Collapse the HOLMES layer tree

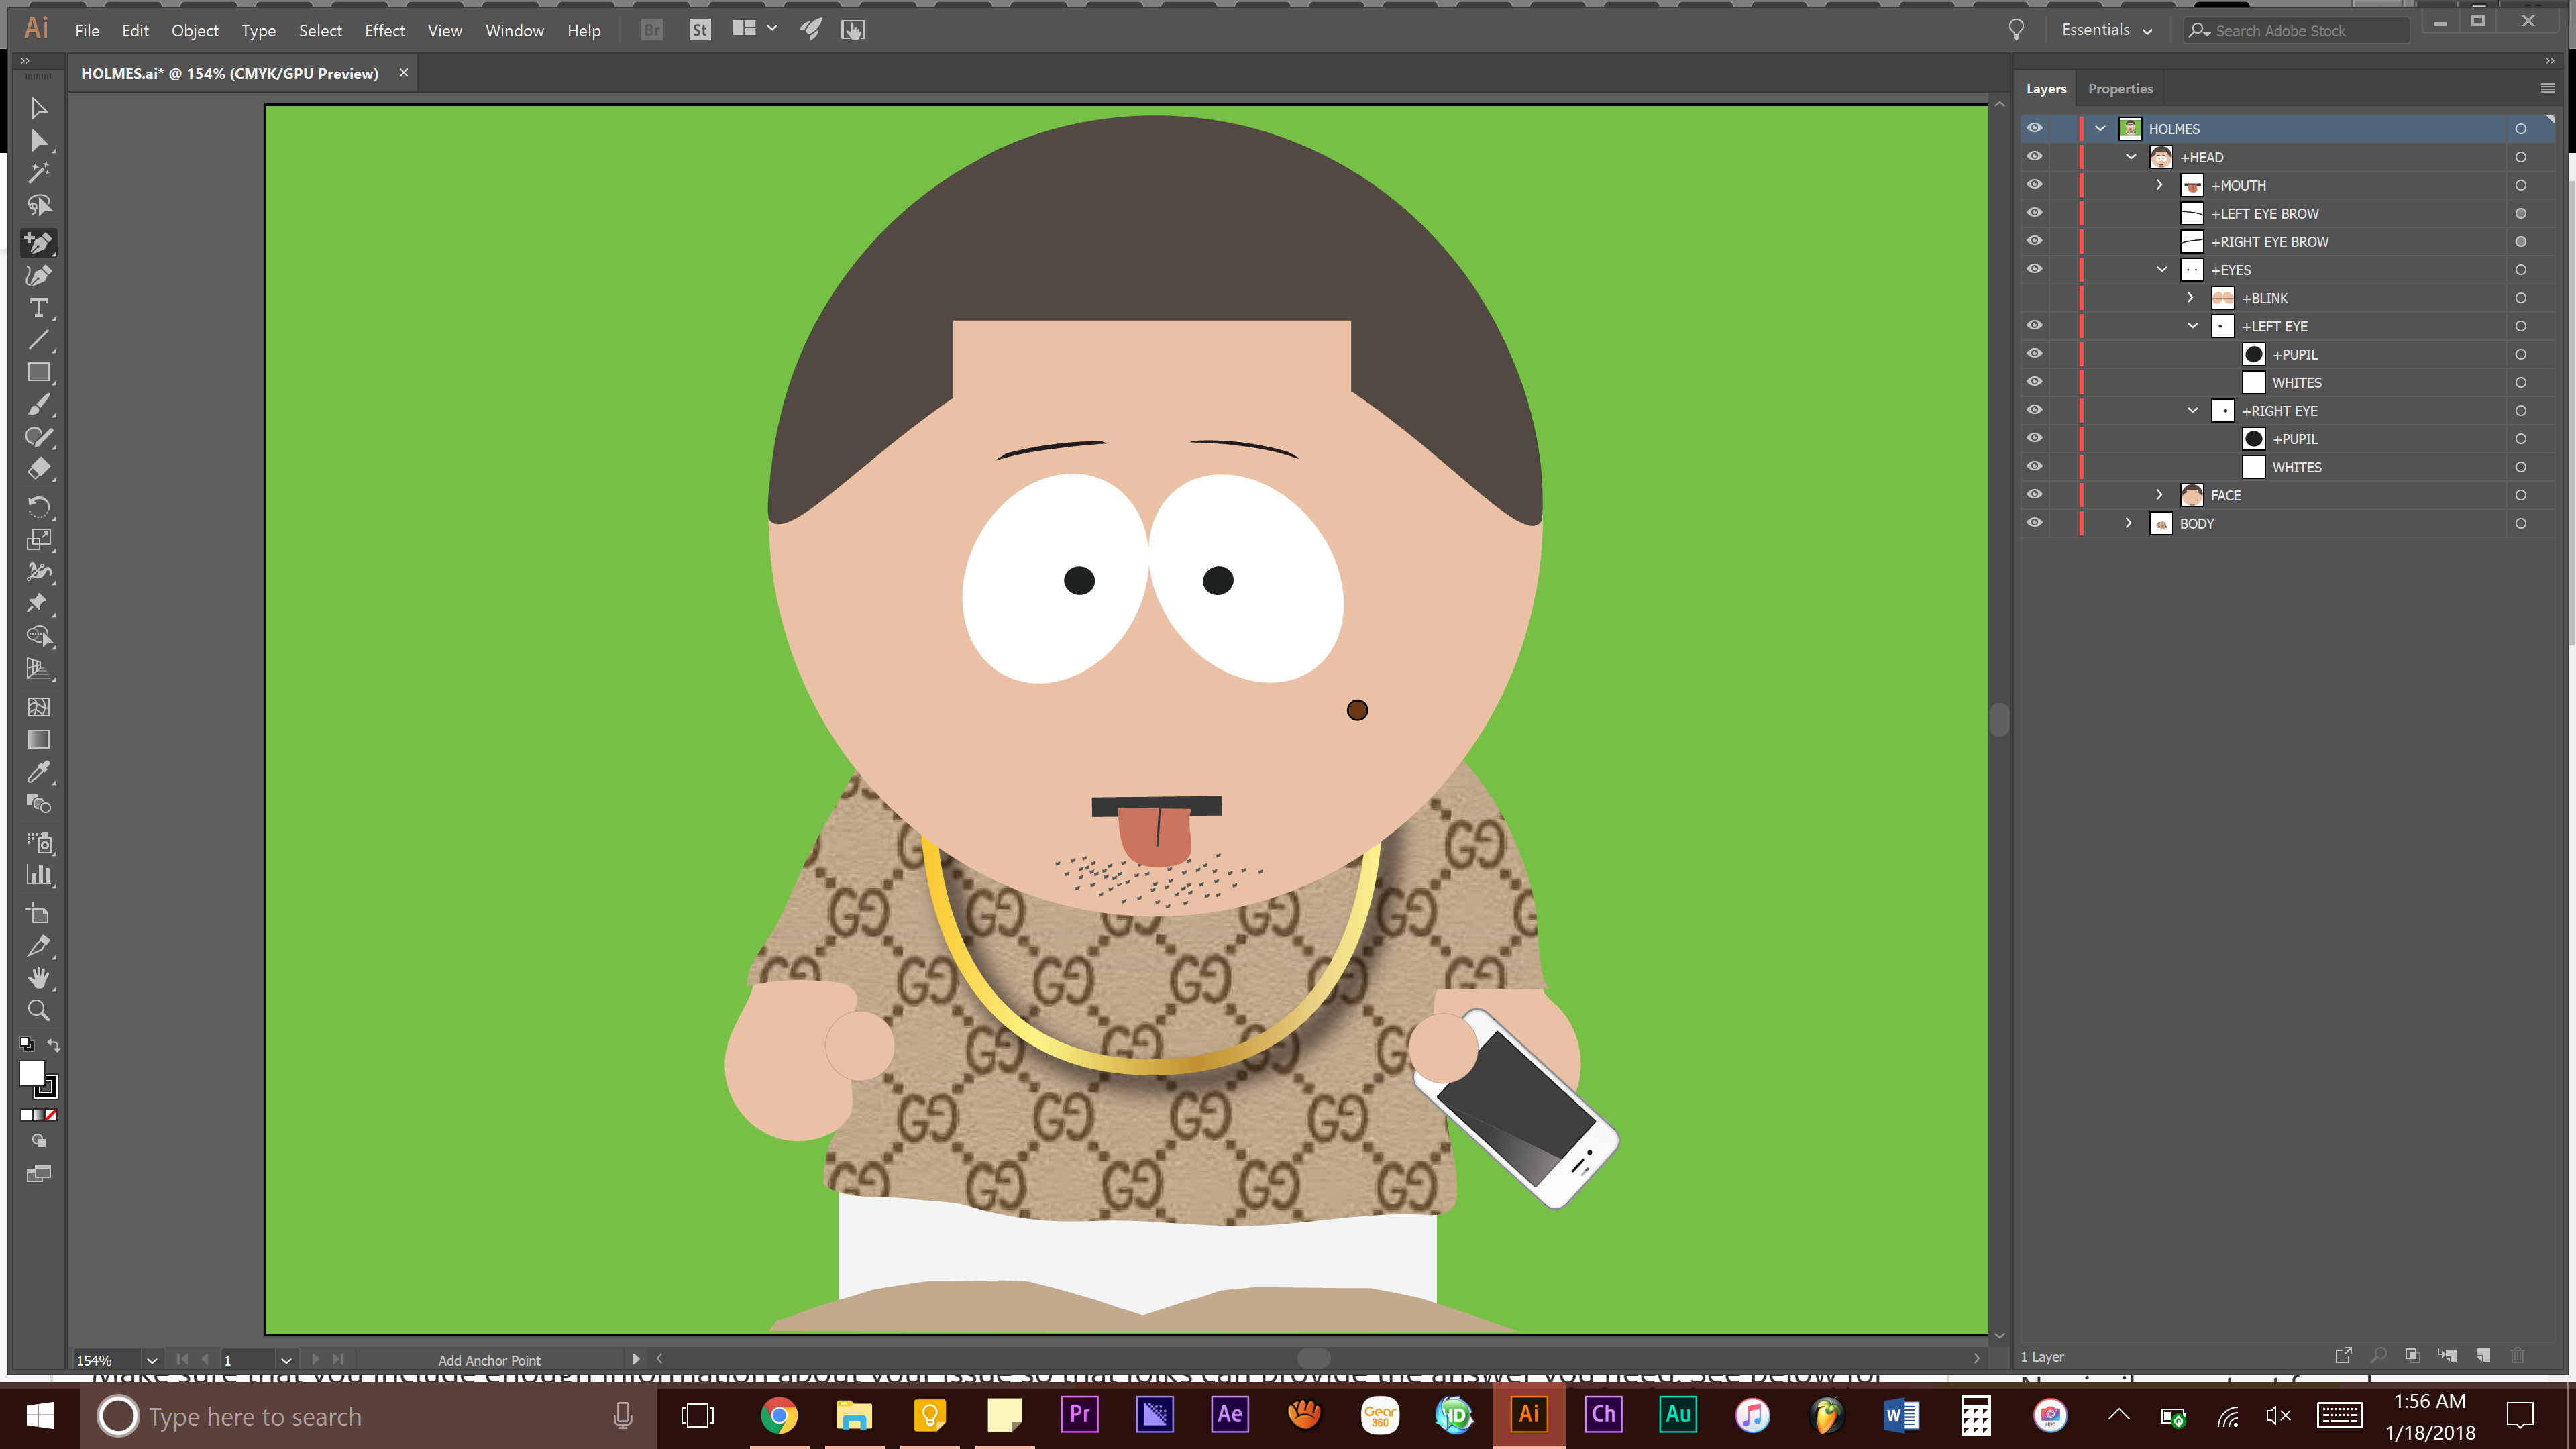[2100, 128]
